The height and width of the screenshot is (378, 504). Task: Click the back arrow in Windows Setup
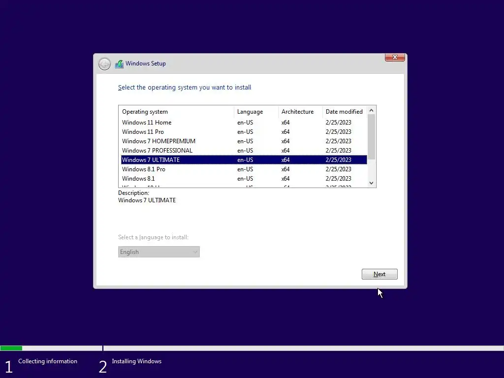tap(104, 64)
